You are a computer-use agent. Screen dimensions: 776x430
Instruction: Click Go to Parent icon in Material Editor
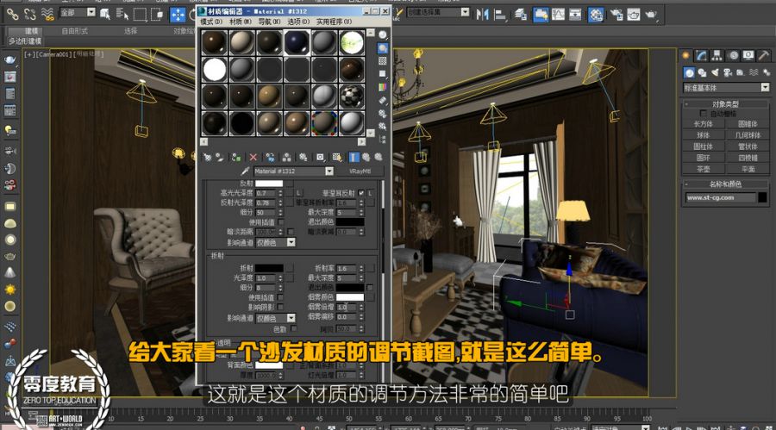pos(366,158)
